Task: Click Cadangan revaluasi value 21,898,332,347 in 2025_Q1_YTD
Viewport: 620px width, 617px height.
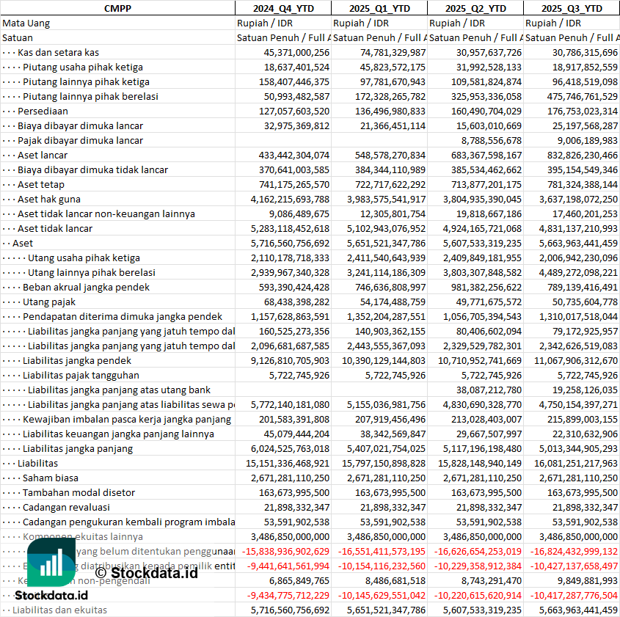Action: click(x=393, y=507)
